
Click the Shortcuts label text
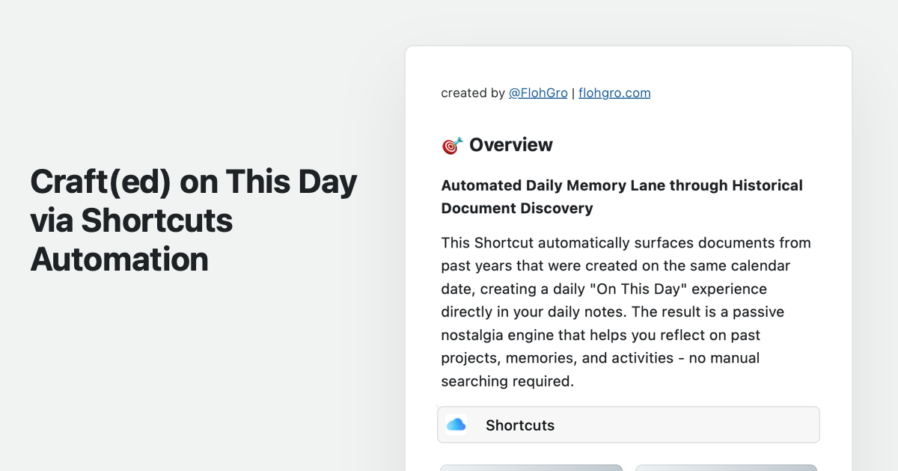click(520, 425)
